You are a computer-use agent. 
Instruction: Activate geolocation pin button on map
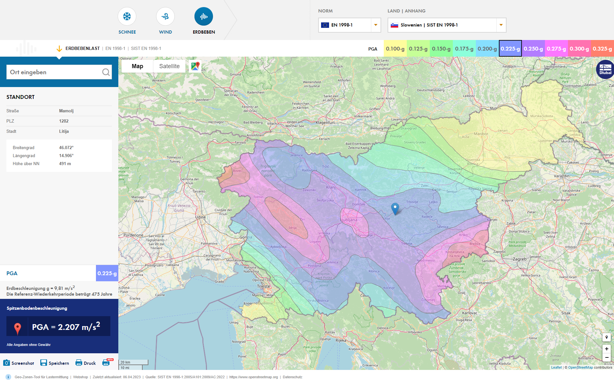(607, 337)
